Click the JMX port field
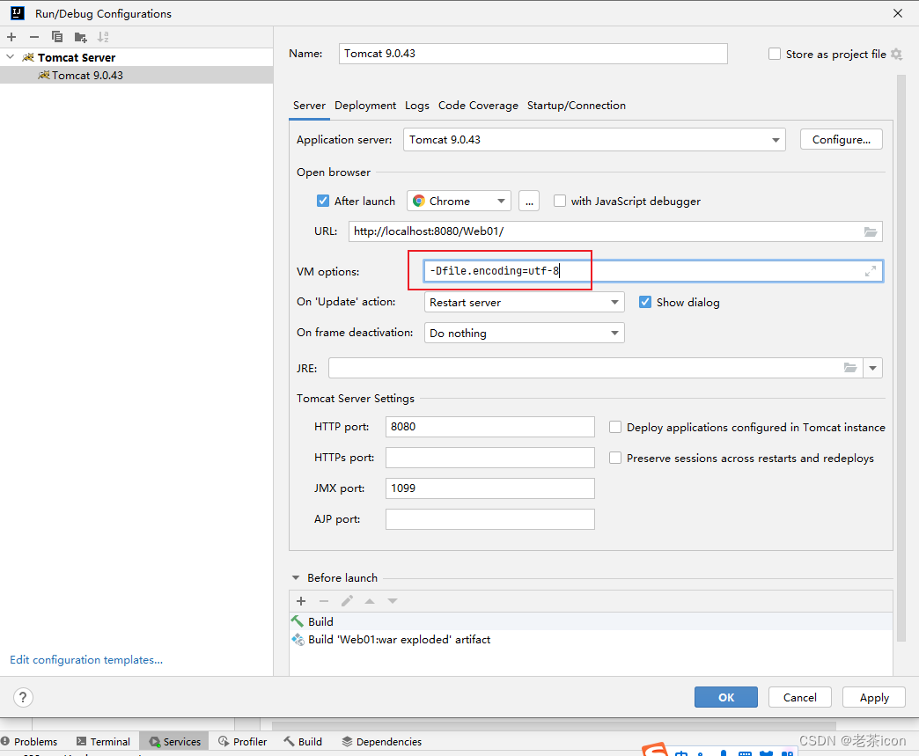 tap(490, 488)
